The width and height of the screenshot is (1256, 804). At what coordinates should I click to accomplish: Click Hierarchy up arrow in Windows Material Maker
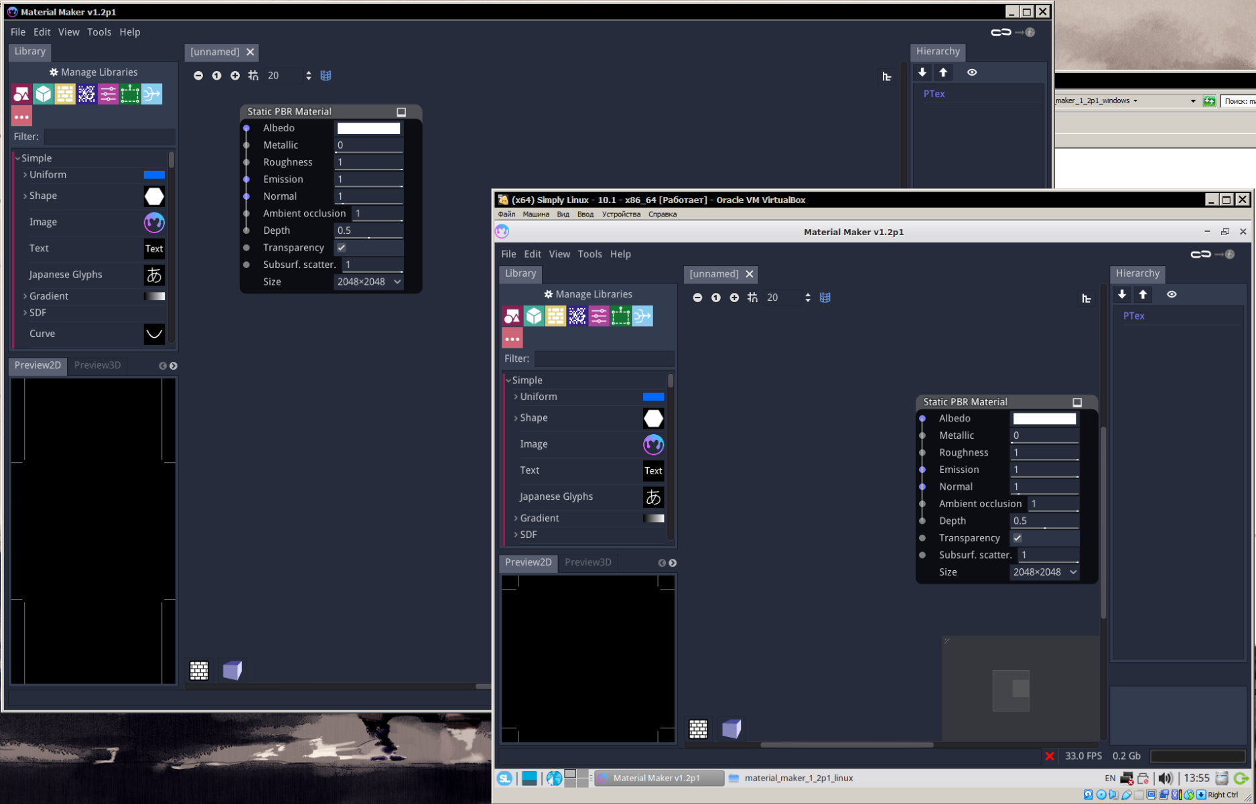click(x=943, y=72)
